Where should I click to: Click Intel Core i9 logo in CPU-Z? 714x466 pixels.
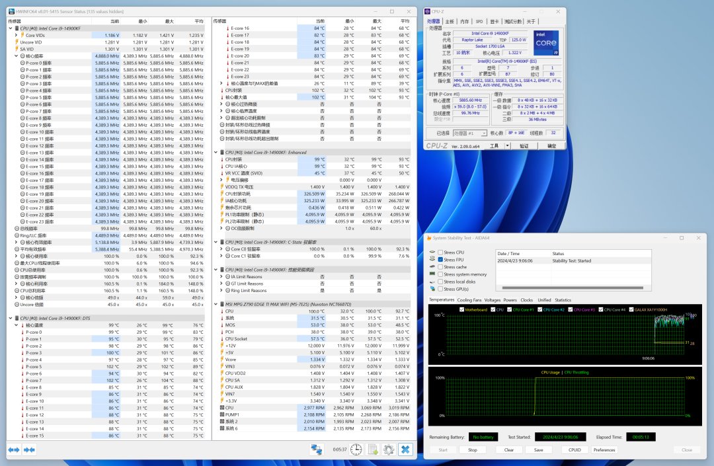(x=545, y=44)
